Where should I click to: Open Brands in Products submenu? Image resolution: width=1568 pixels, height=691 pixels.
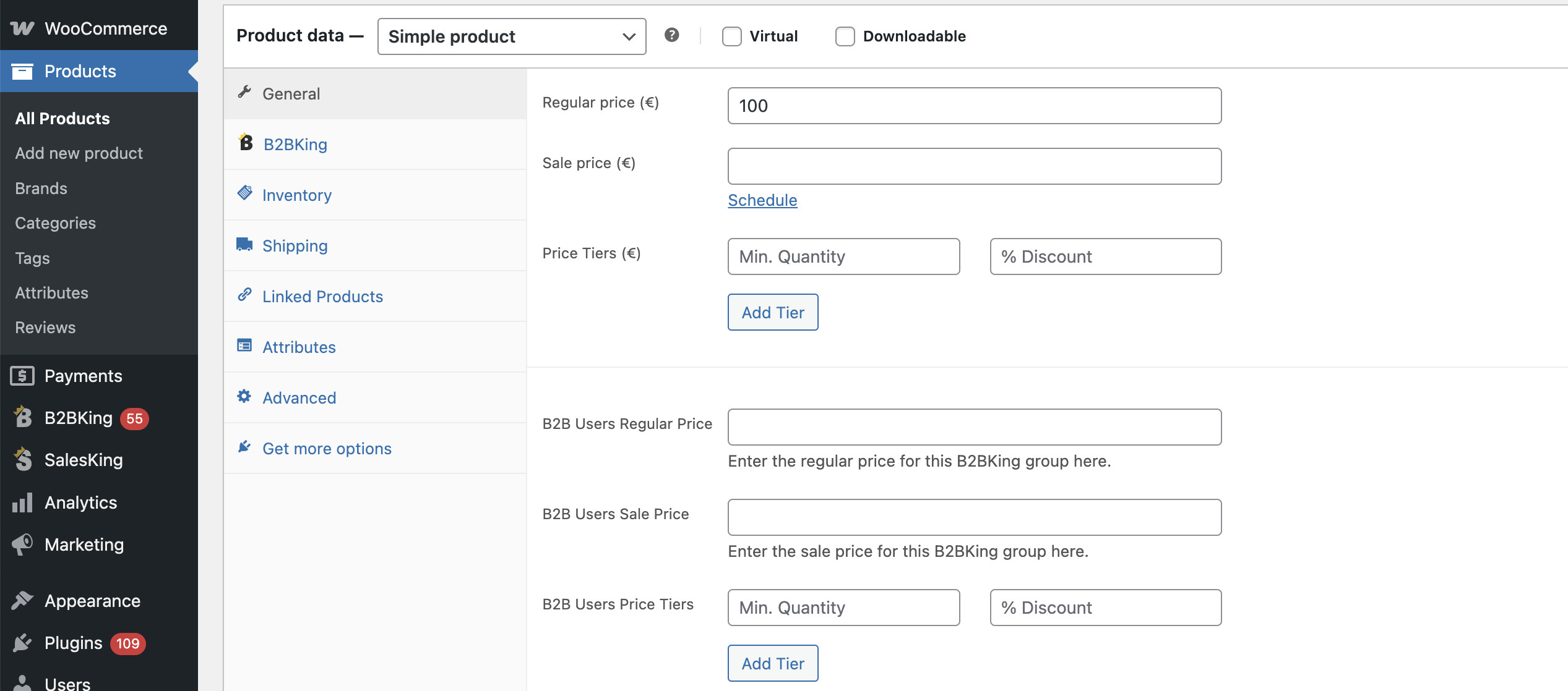point(41,189)
